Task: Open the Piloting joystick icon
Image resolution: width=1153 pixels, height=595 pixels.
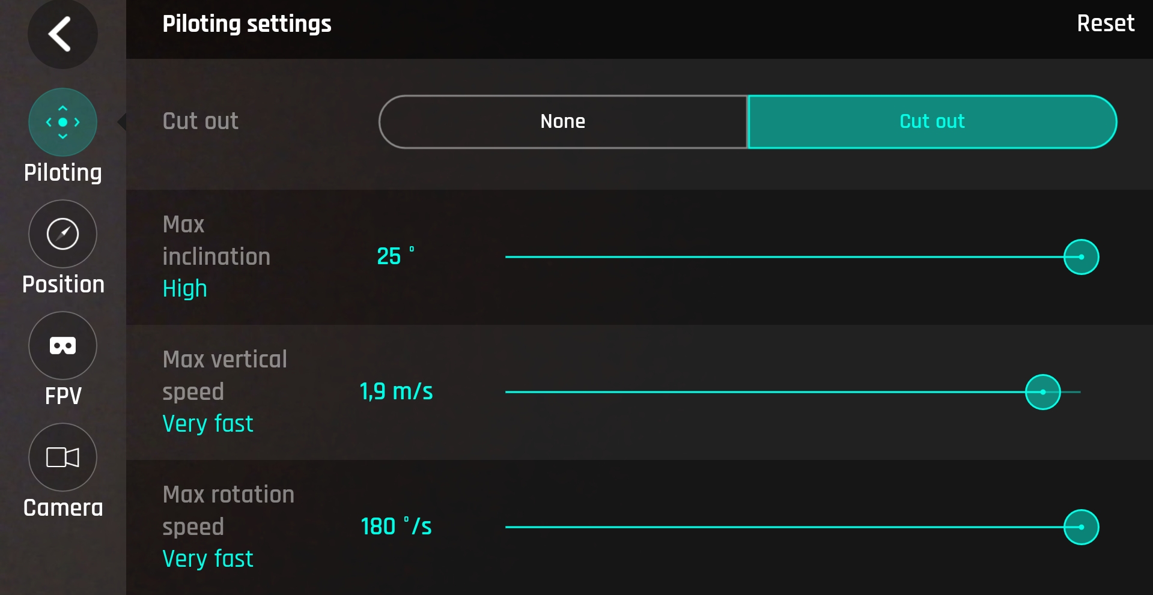Action: click(62, 122)
